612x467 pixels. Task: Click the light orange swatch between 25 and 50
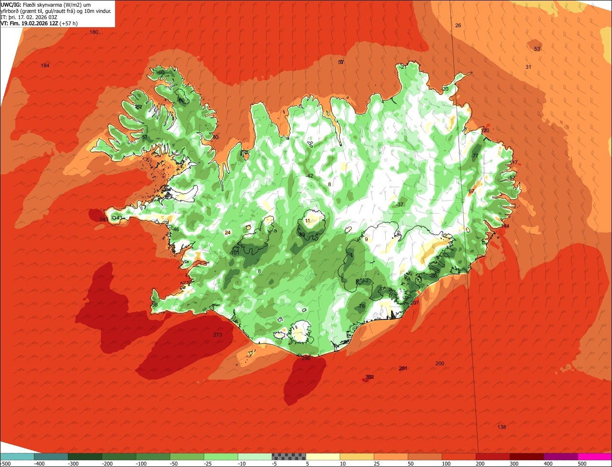pos(390,456)
